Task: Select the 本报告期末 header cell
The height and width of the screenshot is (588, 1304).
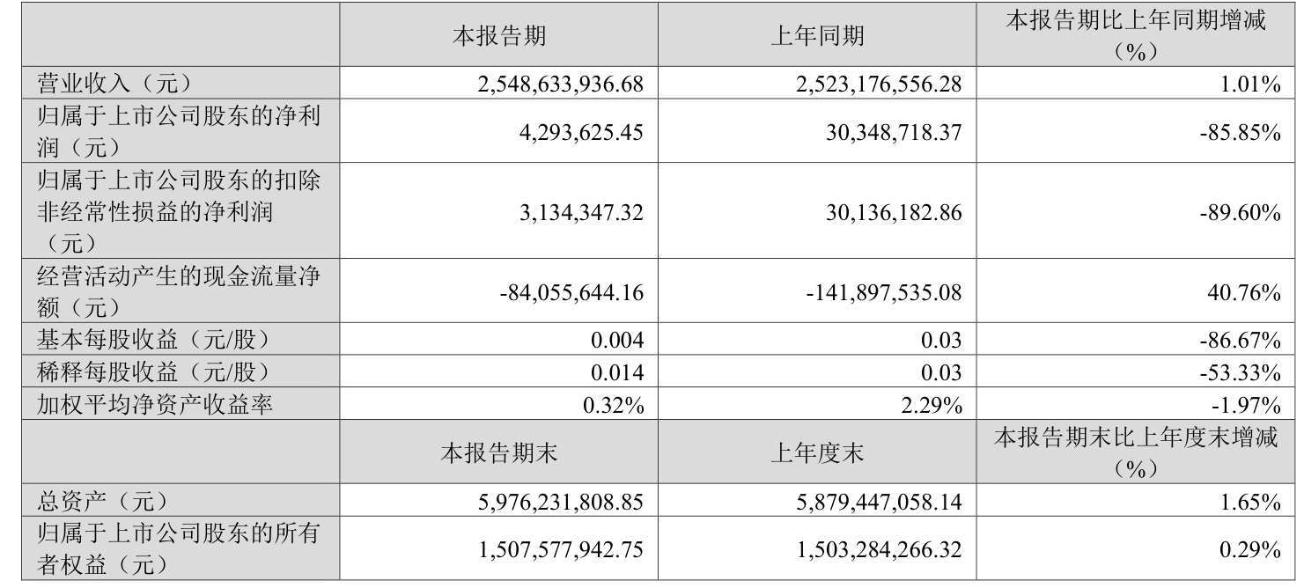Action: (x=498, y=454)
